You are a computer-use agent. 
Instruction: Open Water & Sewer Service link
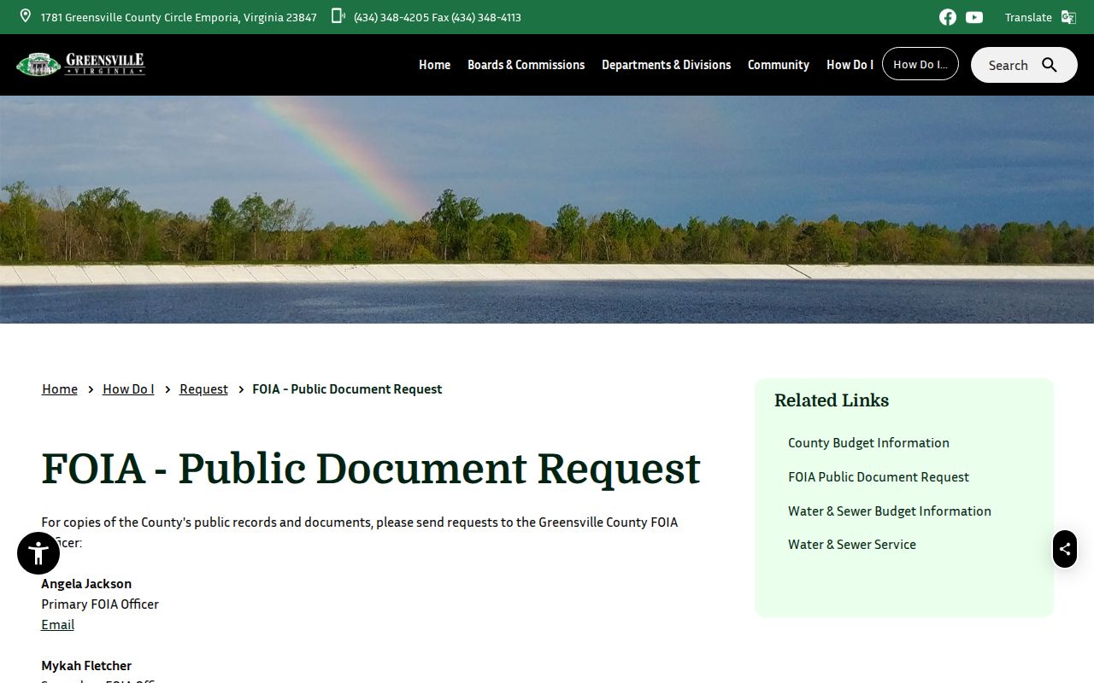click(852, 545)
